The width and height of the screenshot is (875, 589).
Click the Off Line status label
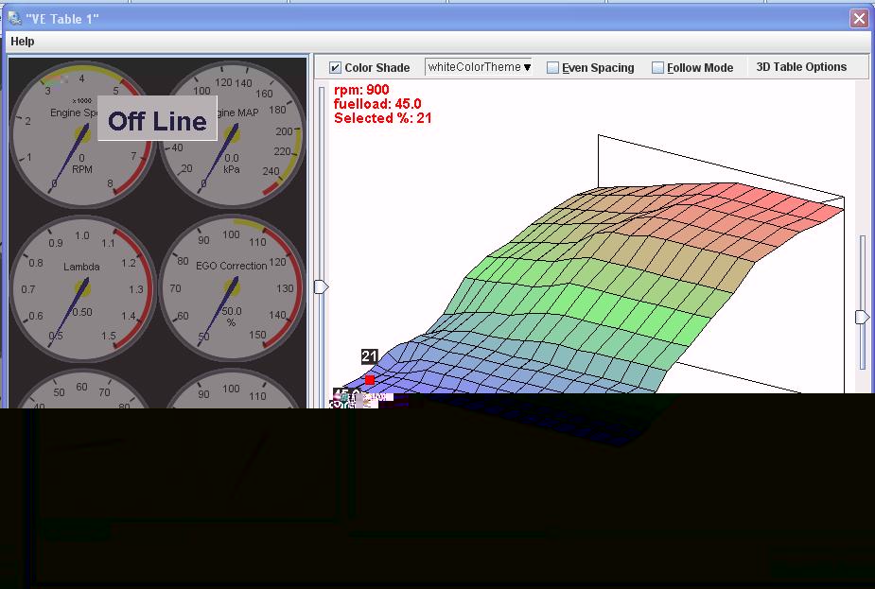click(157, 120)
